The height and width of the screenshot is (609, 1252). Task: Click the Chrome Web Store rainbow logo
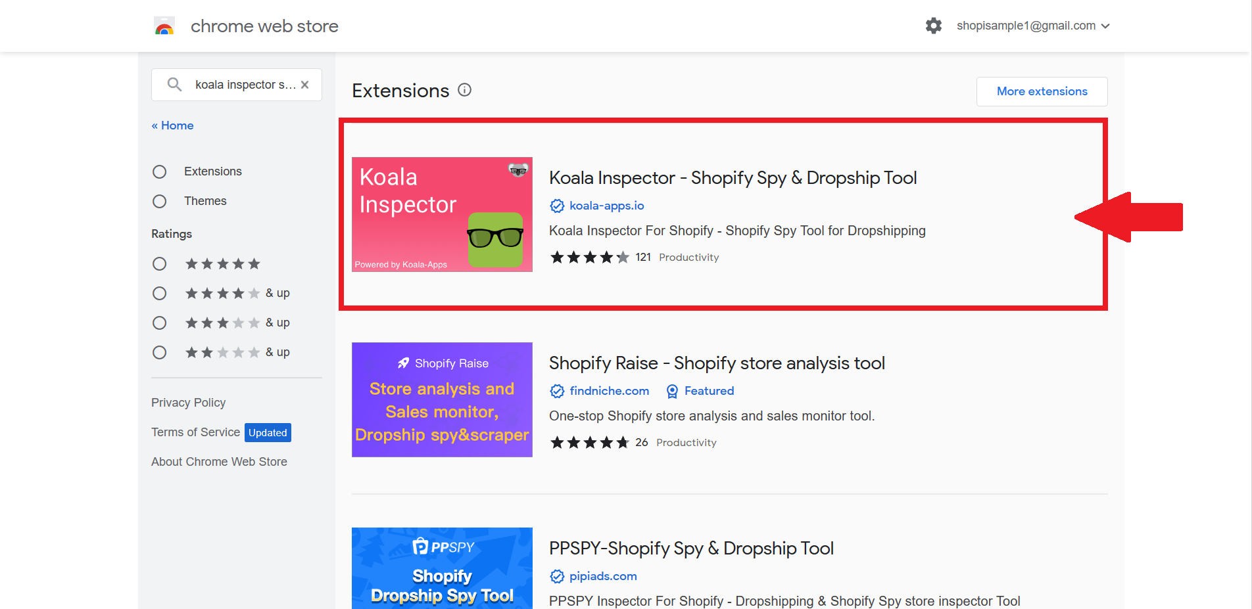[164, 26]
